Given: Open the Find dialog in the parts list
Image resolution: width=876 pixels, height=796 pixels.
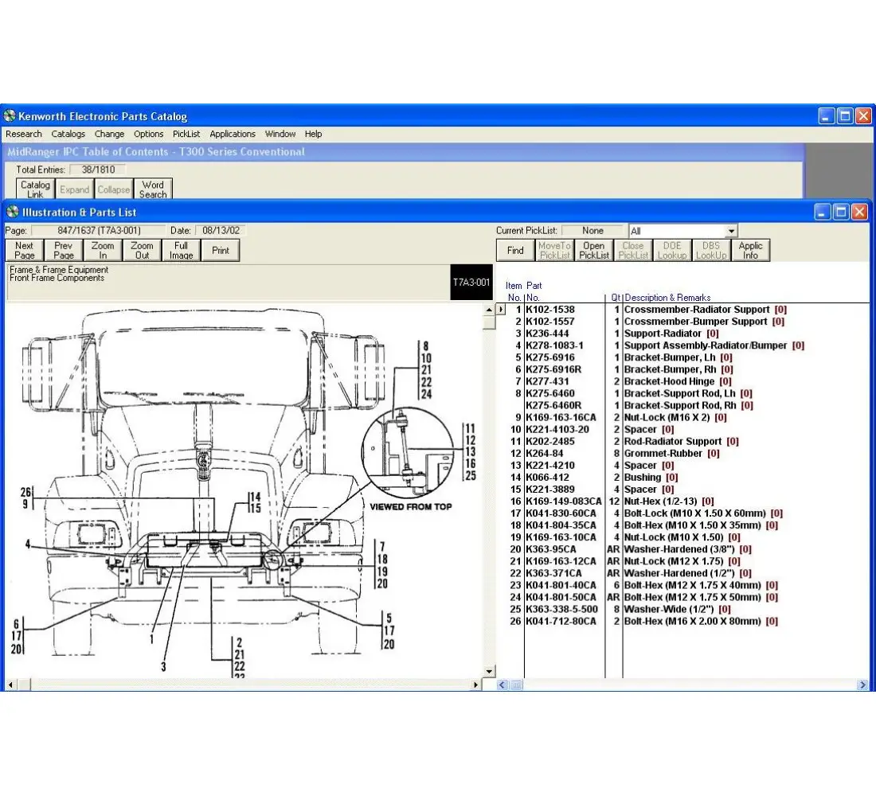Looking at the screenshot, I should tap(514, 249).
